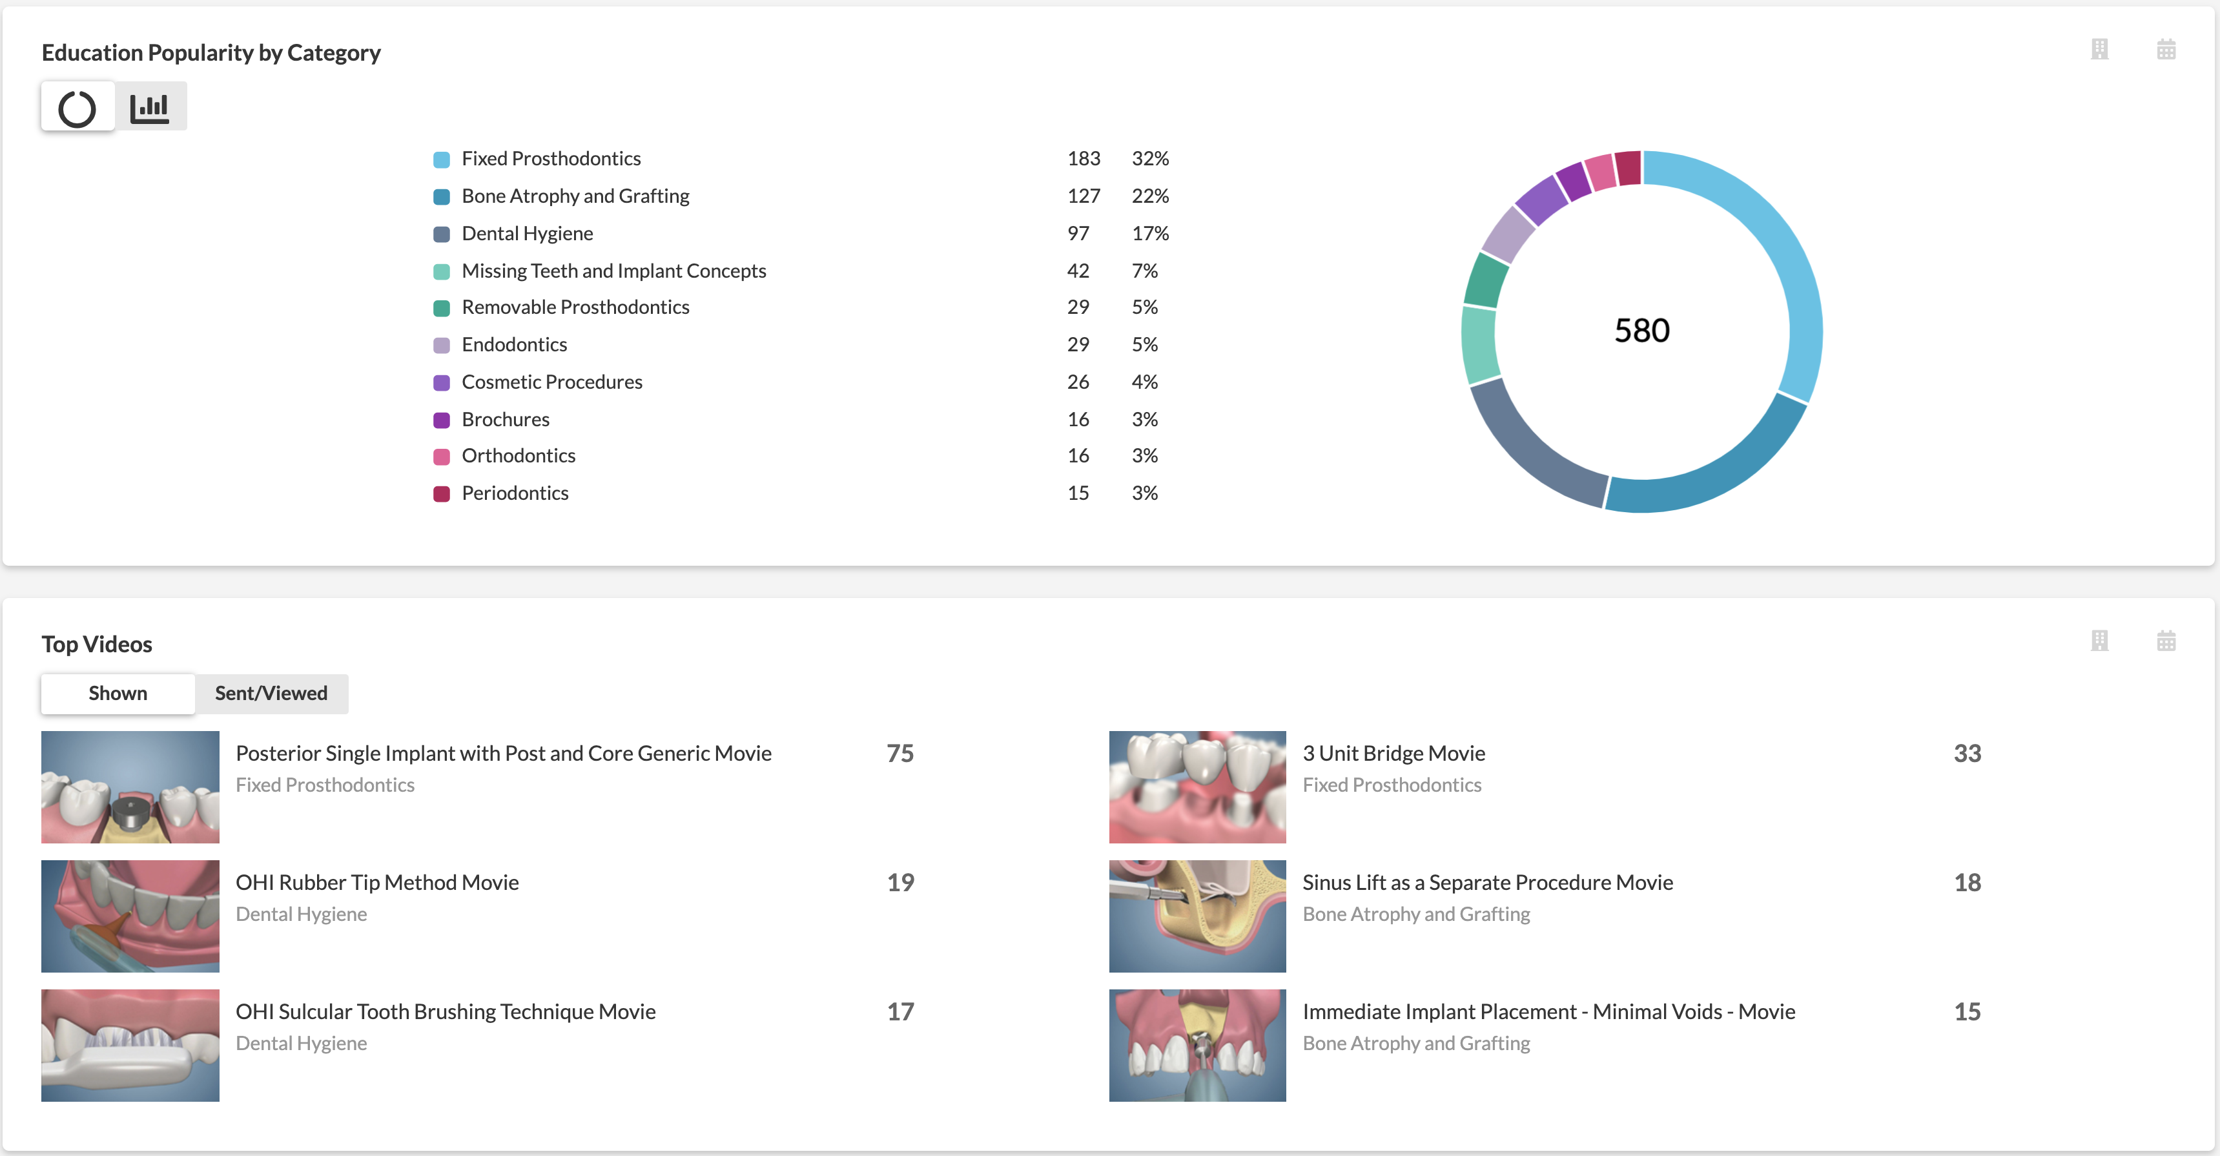Click Fixed Prosthodontics legend color swatch
This screenshot has height=1156, width=2220.
tap(441, 160)
